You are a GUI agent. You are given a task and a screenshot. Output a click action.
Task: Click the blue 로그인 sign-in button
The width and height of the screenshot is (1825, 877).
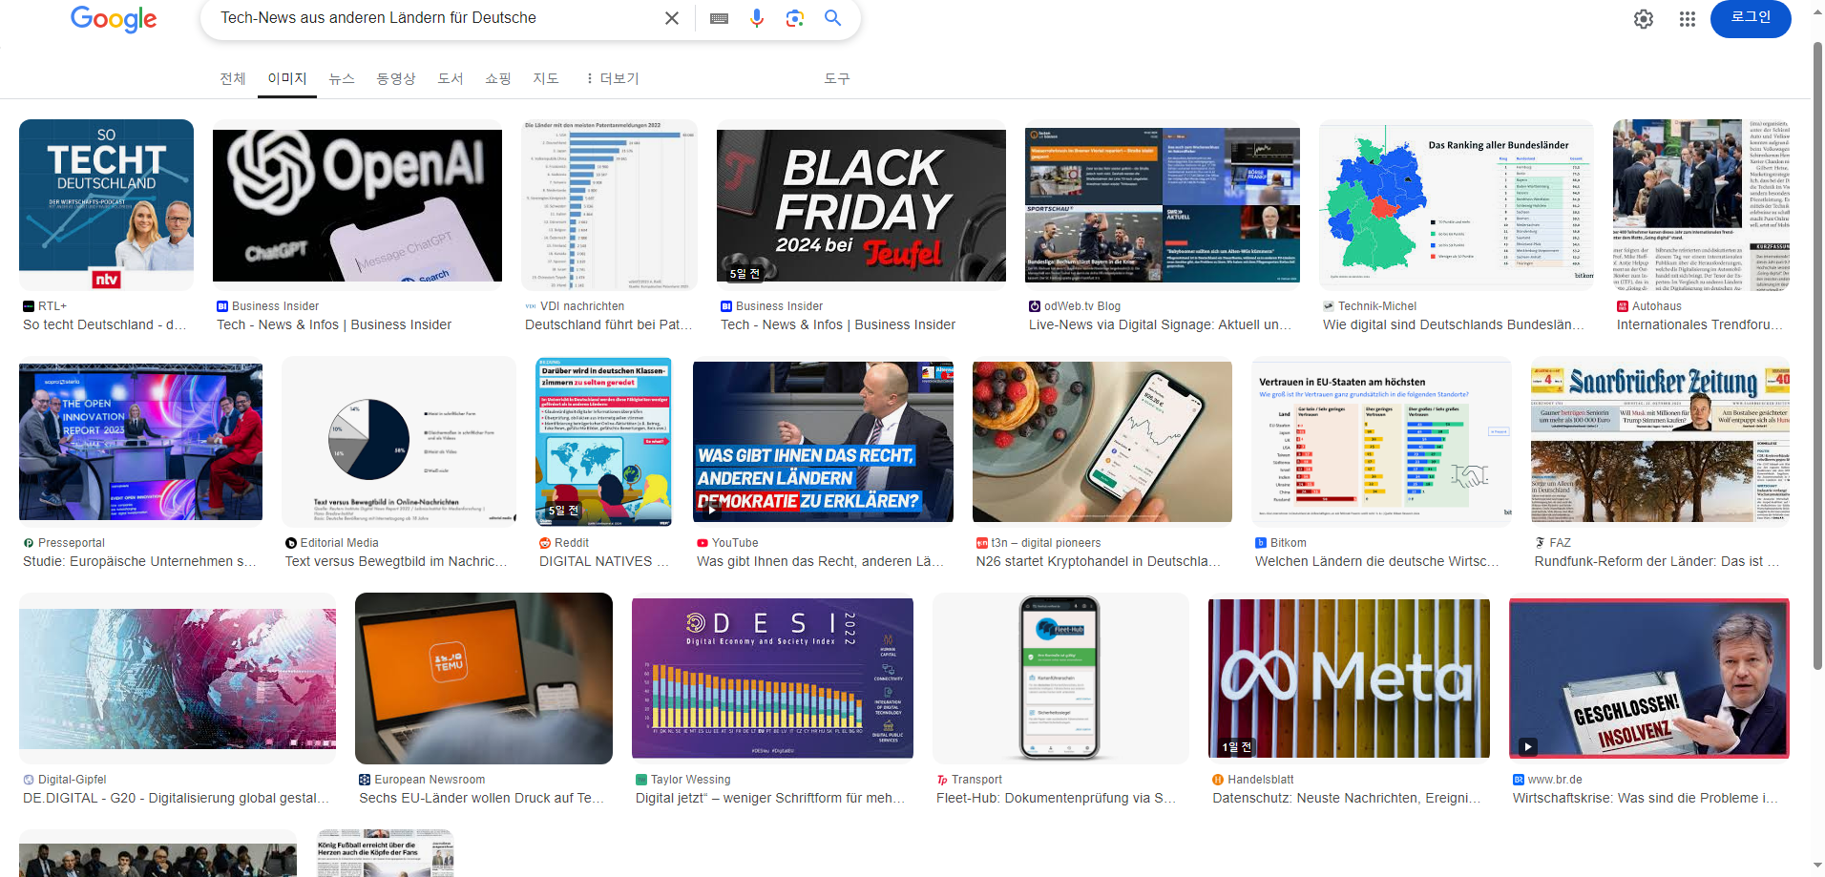(1751, 18)
